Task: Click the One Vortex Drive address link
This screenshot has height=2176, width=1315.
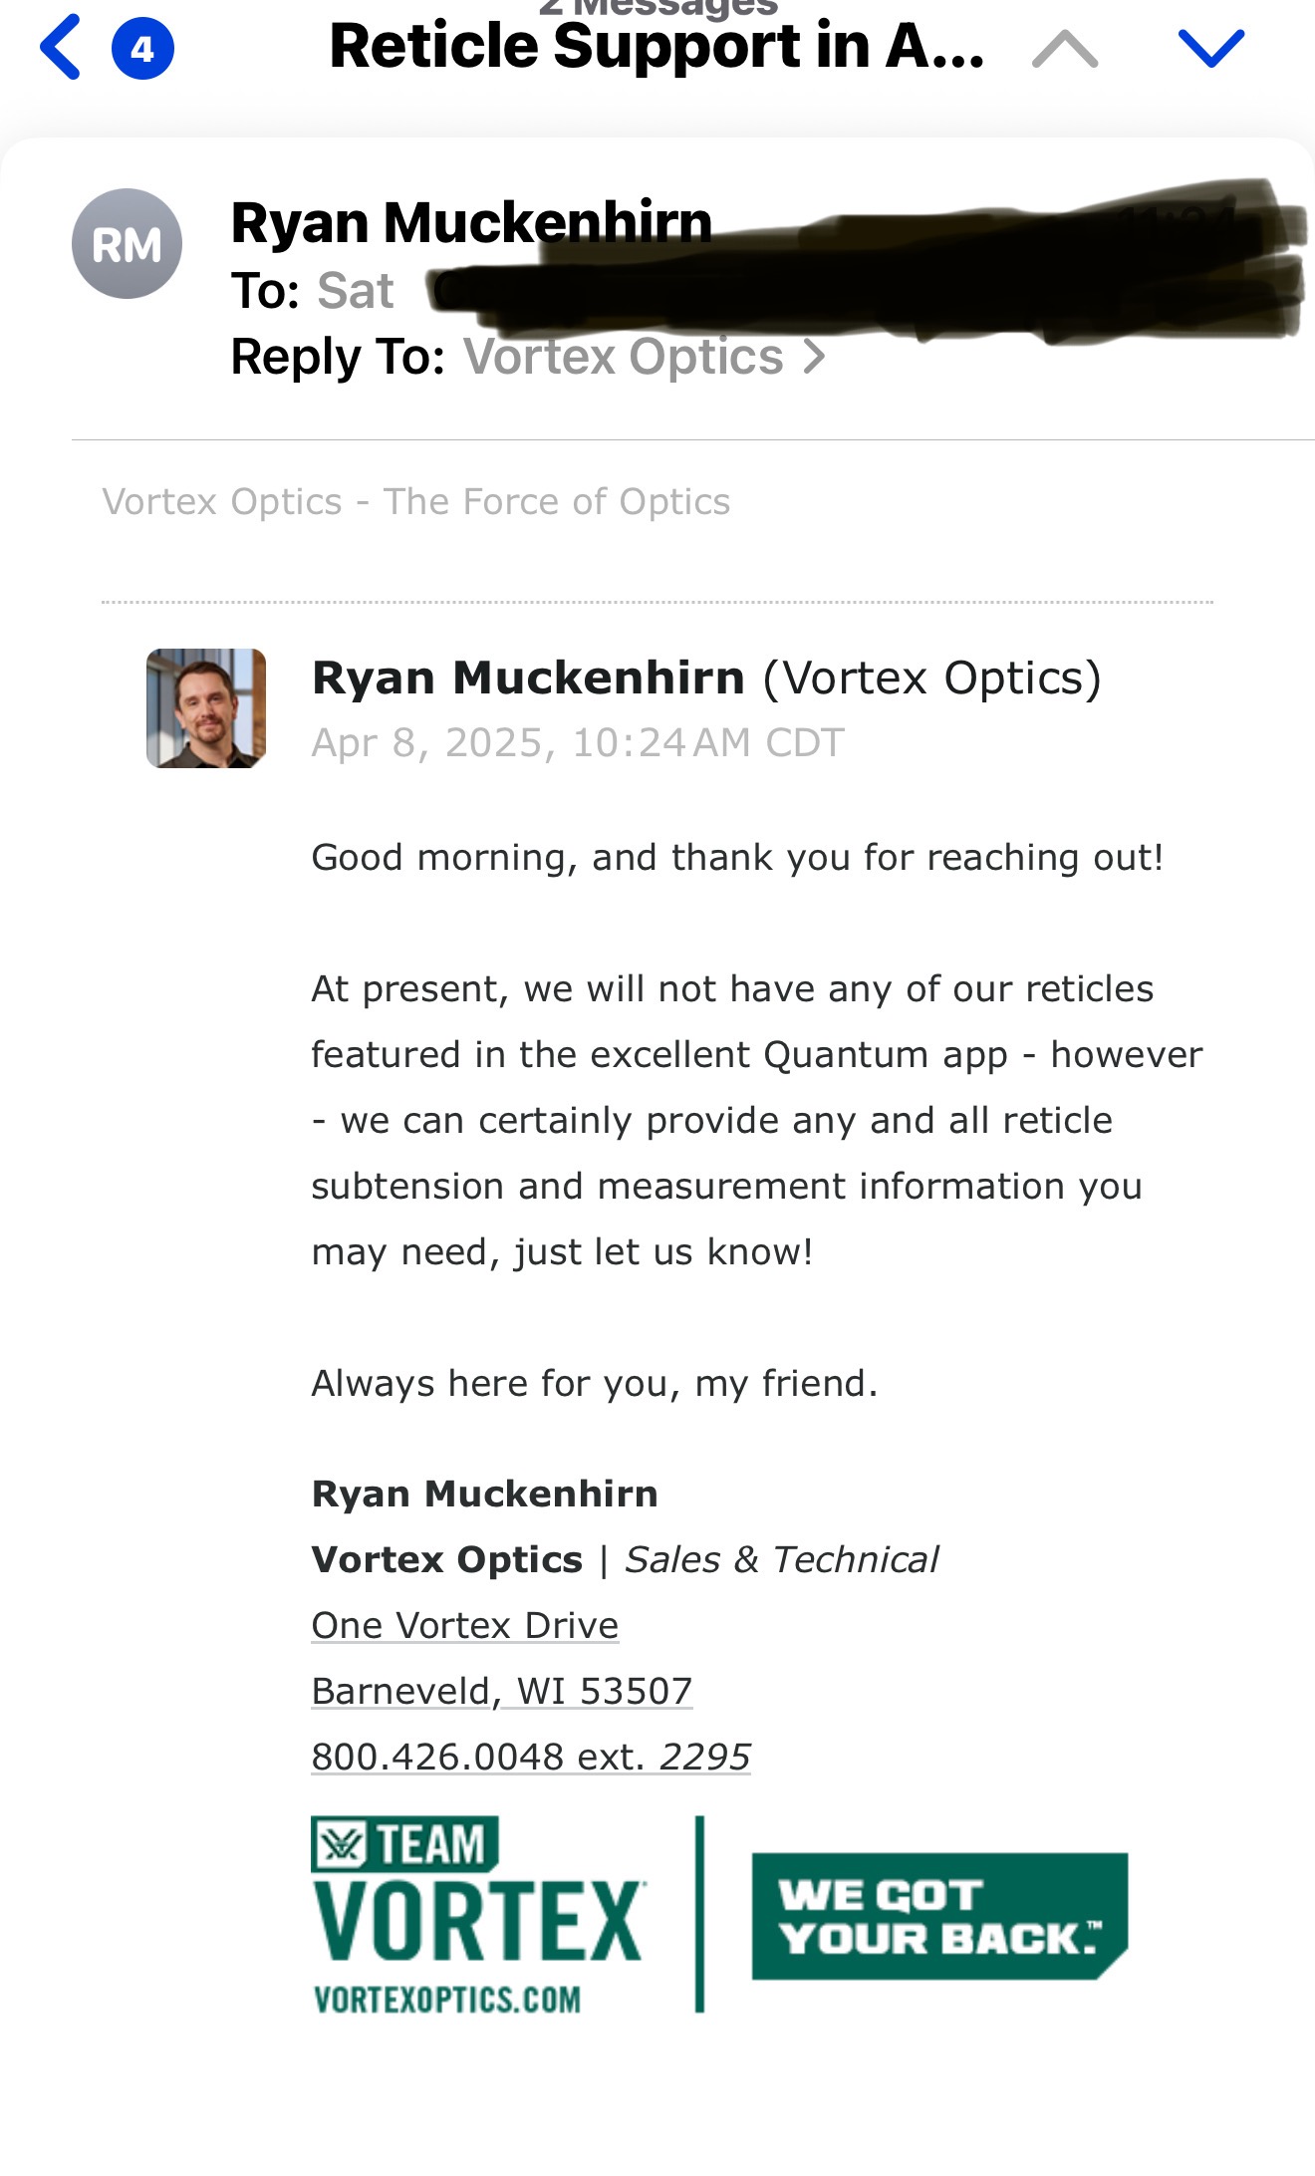Action: (465, 1625)
